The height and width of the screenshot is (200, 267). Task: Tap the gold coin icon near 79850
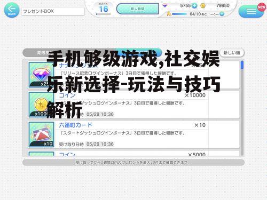pyautogui.click(x=203, y=6)
